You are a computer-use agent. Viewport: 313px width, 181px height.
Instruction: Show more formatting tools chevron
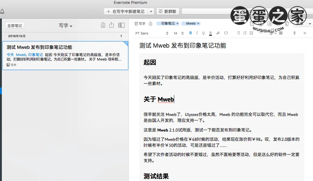click(x=305, y=33)
